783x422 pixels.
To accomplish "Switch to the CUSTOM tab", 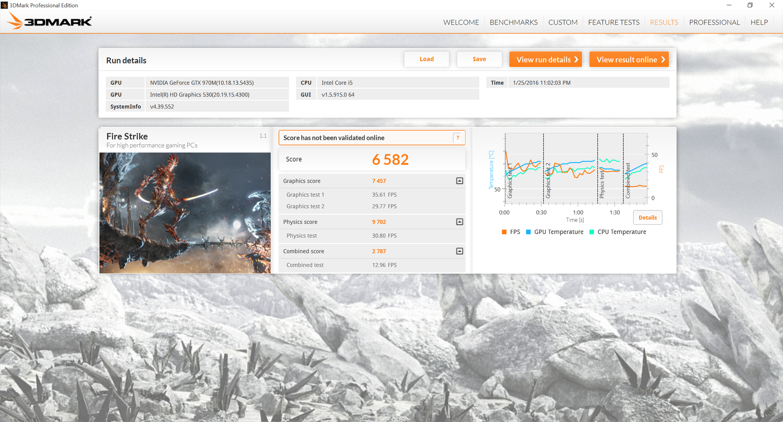I will 563,22.
